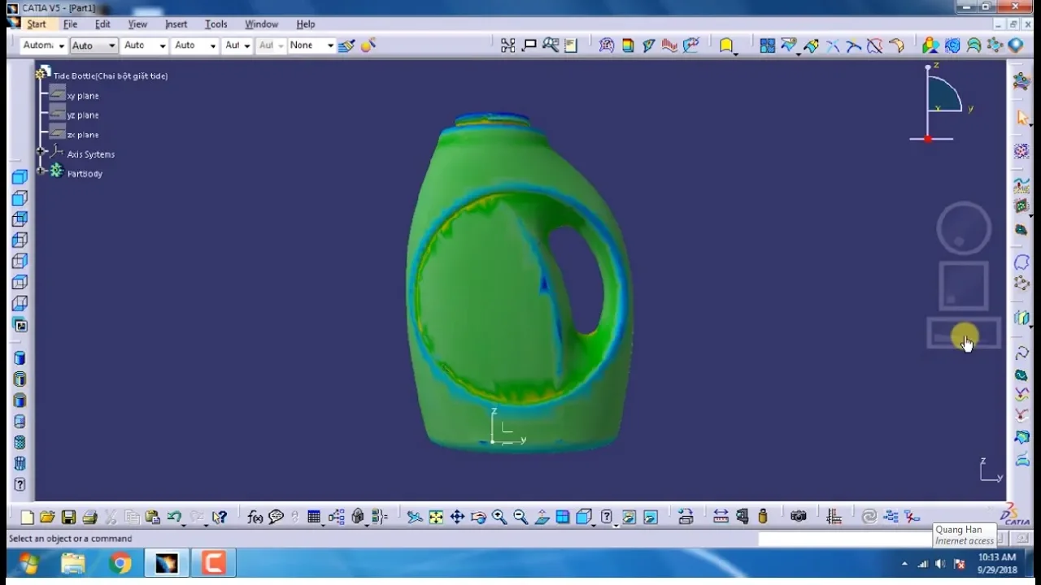Click the Zoom In magnifier

[499, 517]
